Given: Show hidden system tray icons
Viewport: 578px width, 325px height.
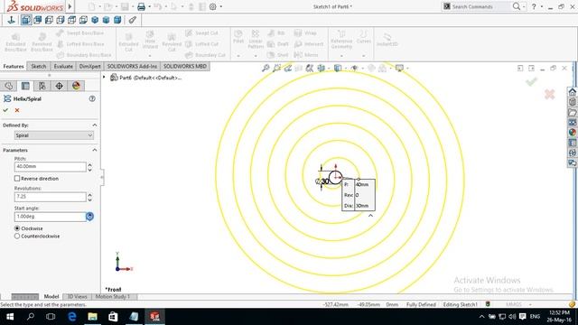Looking at the screenshot, I should 481,317.
